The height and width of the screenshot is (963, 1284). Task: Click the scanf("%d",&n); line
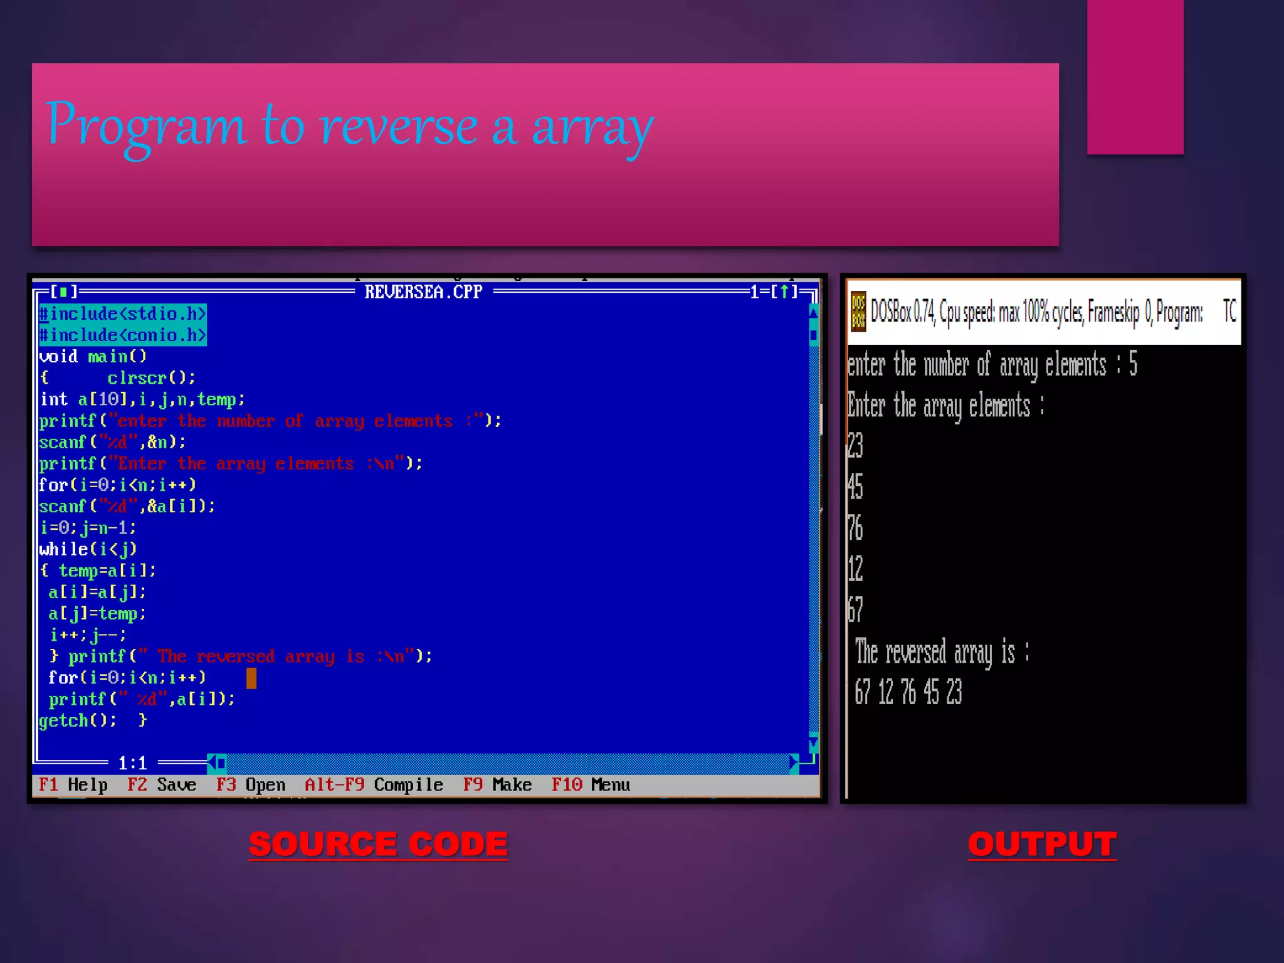pos(113,442)
